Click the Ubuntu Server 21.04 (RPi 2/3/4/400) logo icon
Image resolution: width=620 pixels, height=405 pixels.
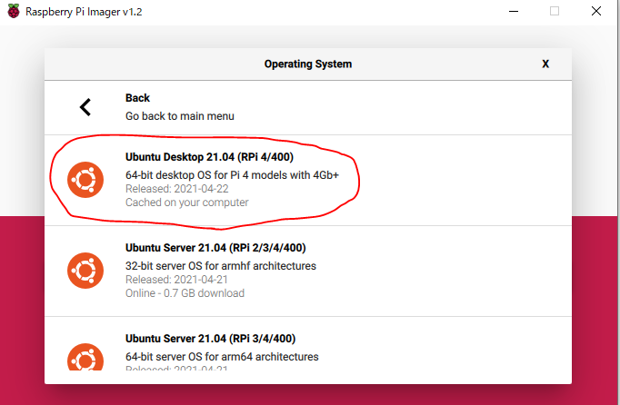85,271
